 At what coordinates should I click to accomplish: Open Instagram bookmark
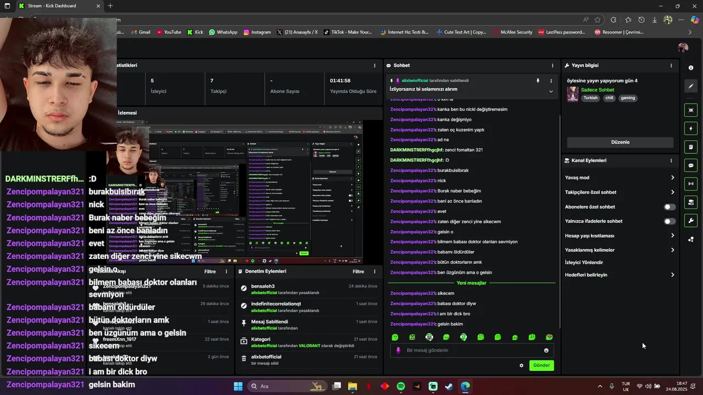point(257,32)
